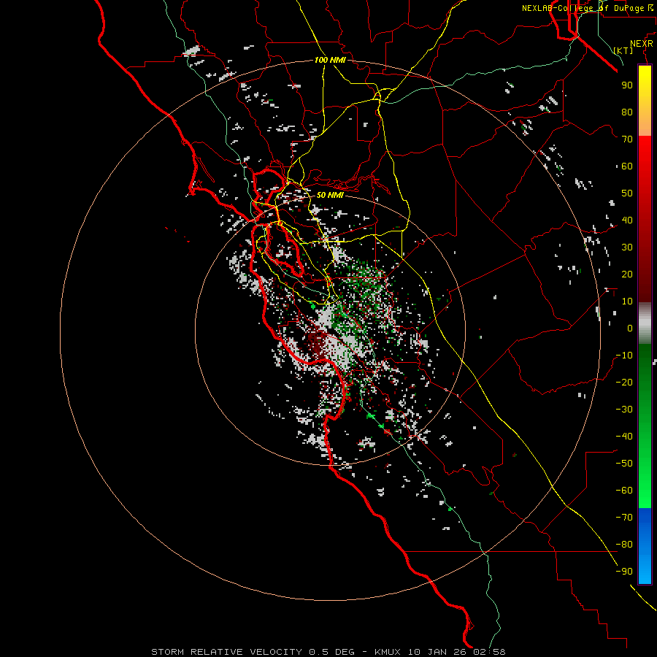Click the "0" value on the velocity scale
This screenshot has height=657, width=657.
630,328
